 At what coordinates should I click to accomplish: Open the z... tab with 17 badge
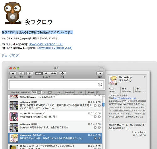(x=47, y=92)
